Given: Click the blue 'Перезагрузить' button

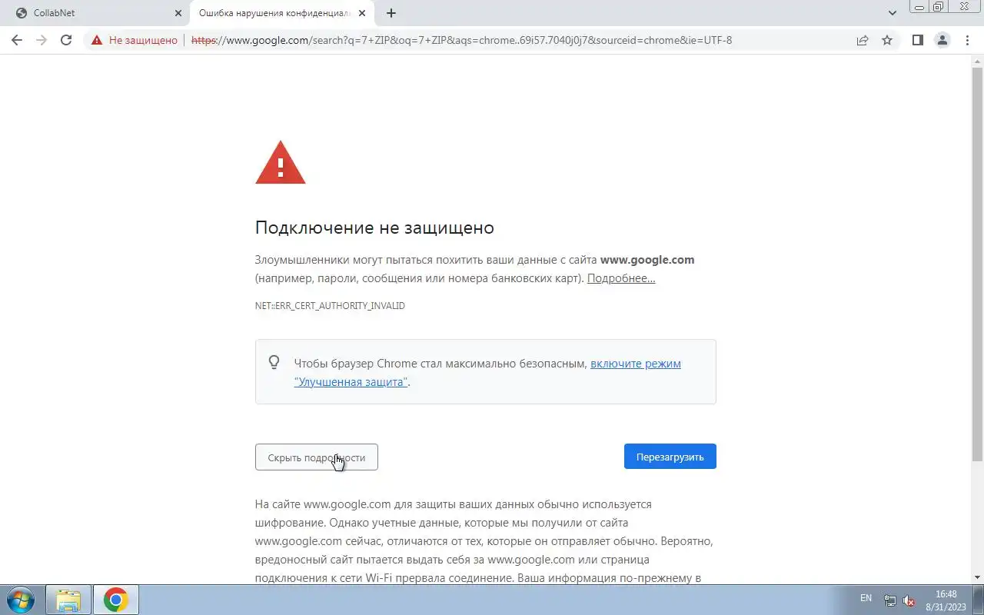Looking at the screenshot, I should [x=670, y=457].
